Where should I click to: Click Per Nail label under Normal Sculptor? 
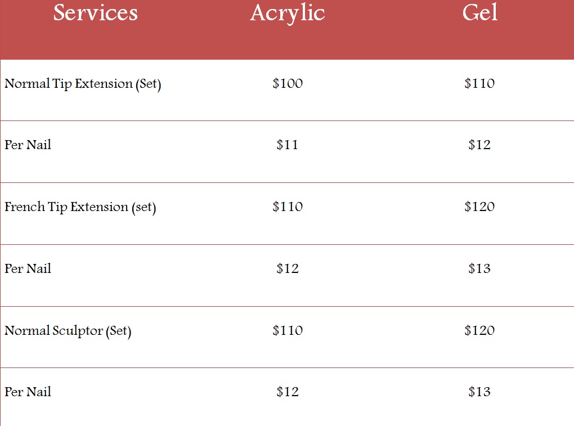[28, 392]
